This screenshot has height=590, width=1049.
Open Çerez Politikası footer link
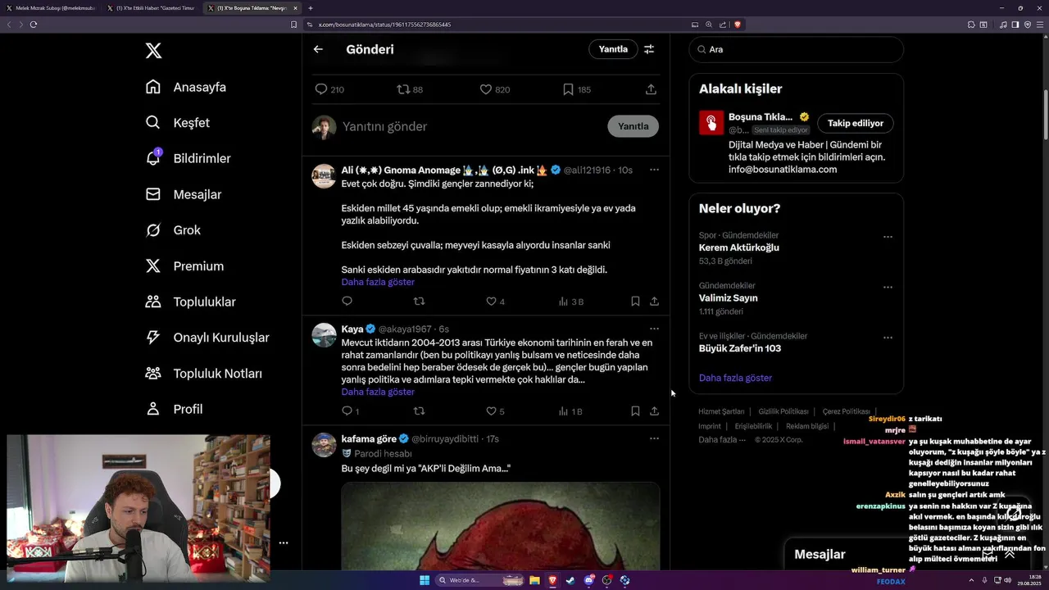[847, 411]
